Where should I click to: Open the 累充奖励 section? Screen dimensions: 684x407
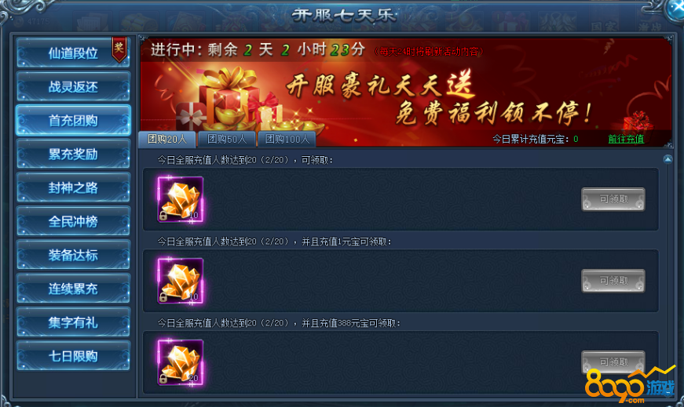tap(73, 154)
